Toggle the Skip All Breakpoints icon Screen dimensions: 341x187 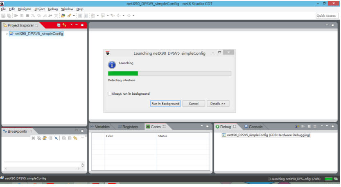click(56, 138)
